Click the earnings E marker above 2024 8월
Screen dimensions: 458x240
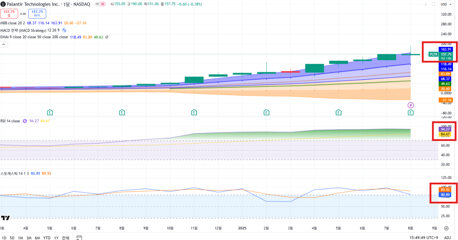click(122, 112)
